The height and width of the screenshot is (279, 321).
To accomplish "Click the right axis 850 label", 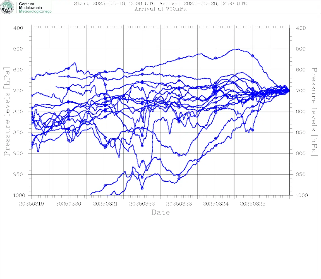I will tap(301, 133).
